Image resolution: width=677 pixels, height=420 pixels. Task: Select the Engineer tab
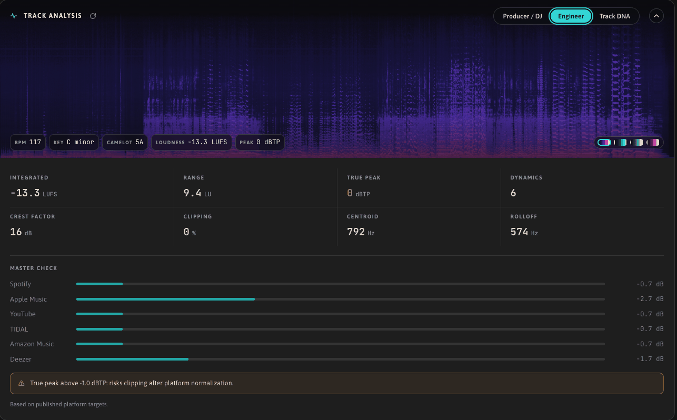pyautogui.click(x=571, y=16)
